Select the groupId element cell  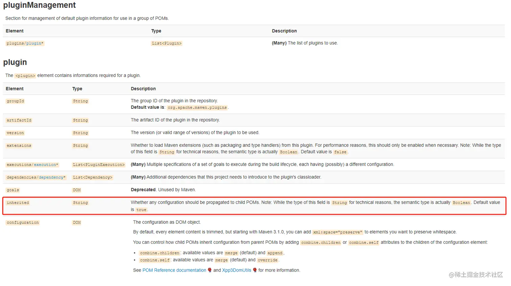pos(15,101)
